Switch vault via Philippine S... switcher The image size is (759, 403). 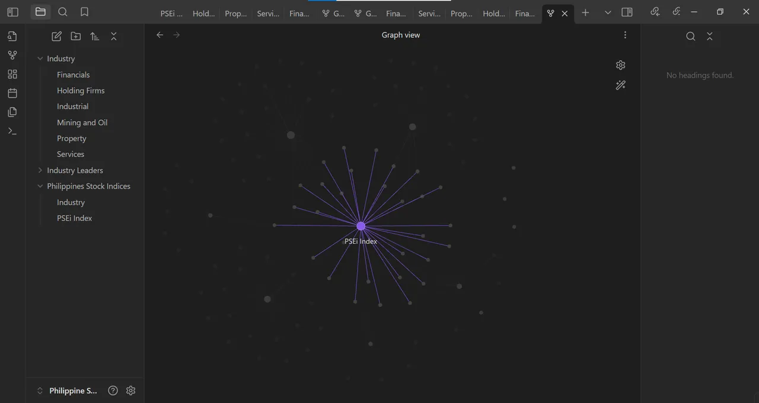[67, 391]
